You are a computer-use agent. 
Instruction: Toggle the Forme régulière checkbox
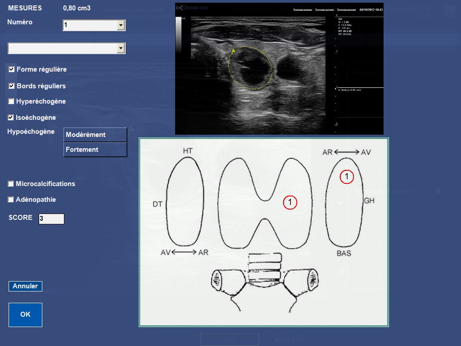(x=11, y=69)
